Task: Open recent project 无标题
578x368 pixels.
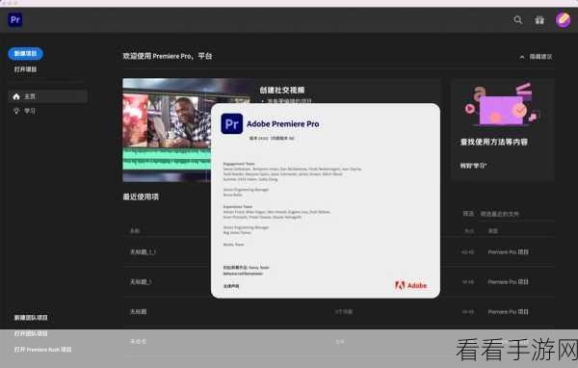Action: coord(138,311)
